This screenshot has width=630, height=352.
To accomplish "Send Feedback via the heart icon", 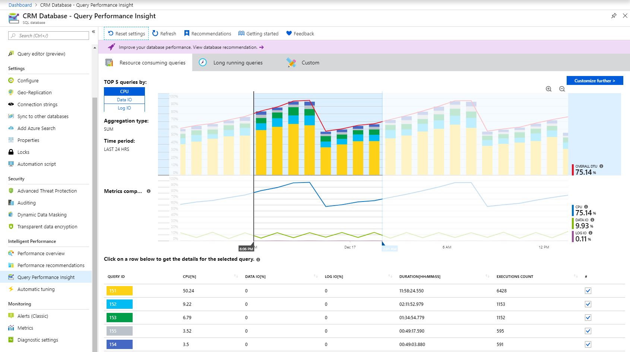I will click(300, 34).
